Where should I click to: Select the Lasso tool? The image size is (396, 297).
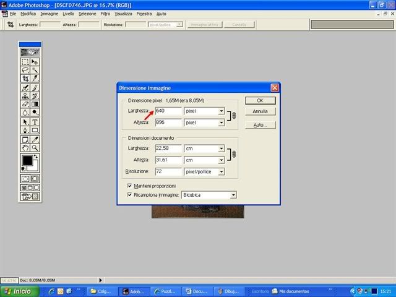25,70
